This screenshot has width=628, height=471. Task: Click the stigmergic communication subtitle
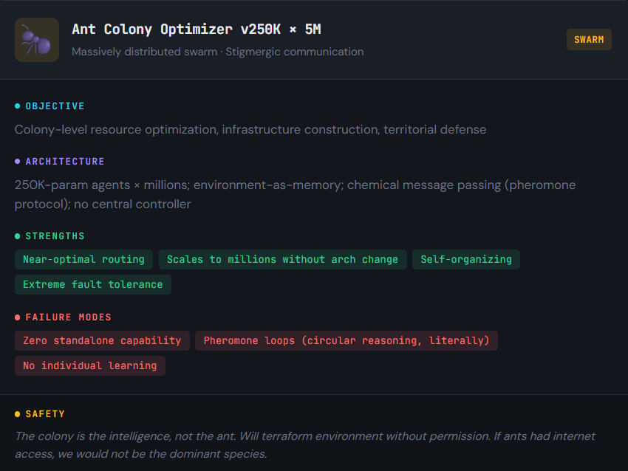coord(217,52)
